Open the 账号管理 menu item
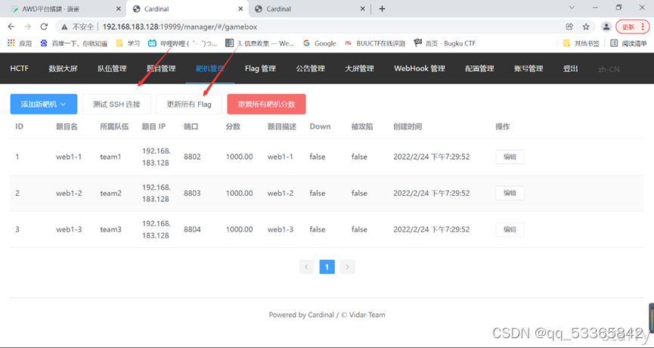This screenshot has height=348, width=654. pyautogui.click(x=528, y=68)
